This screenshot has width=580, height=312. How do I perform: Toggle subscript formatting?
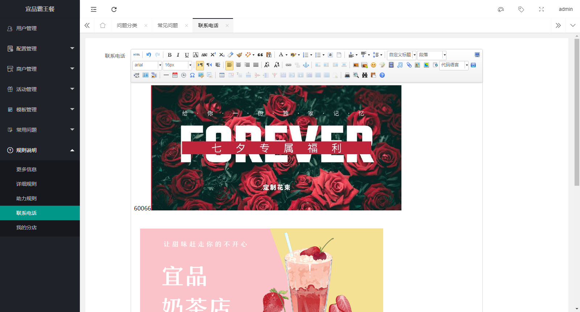(222, 55)
